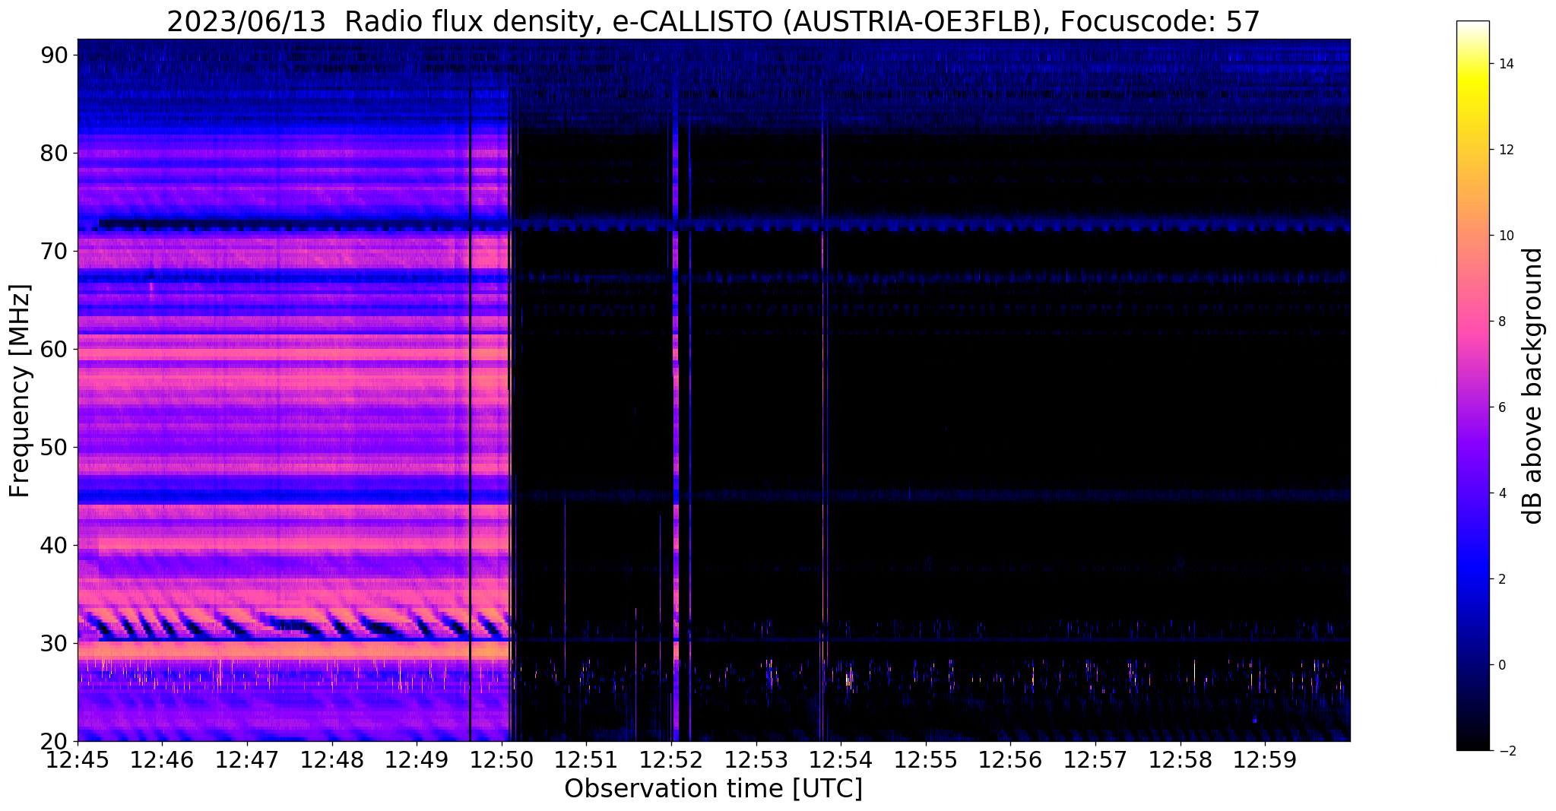Click the 12:53 time tick label
Screen dimensions: 1556x811
(x=756, y=759)
